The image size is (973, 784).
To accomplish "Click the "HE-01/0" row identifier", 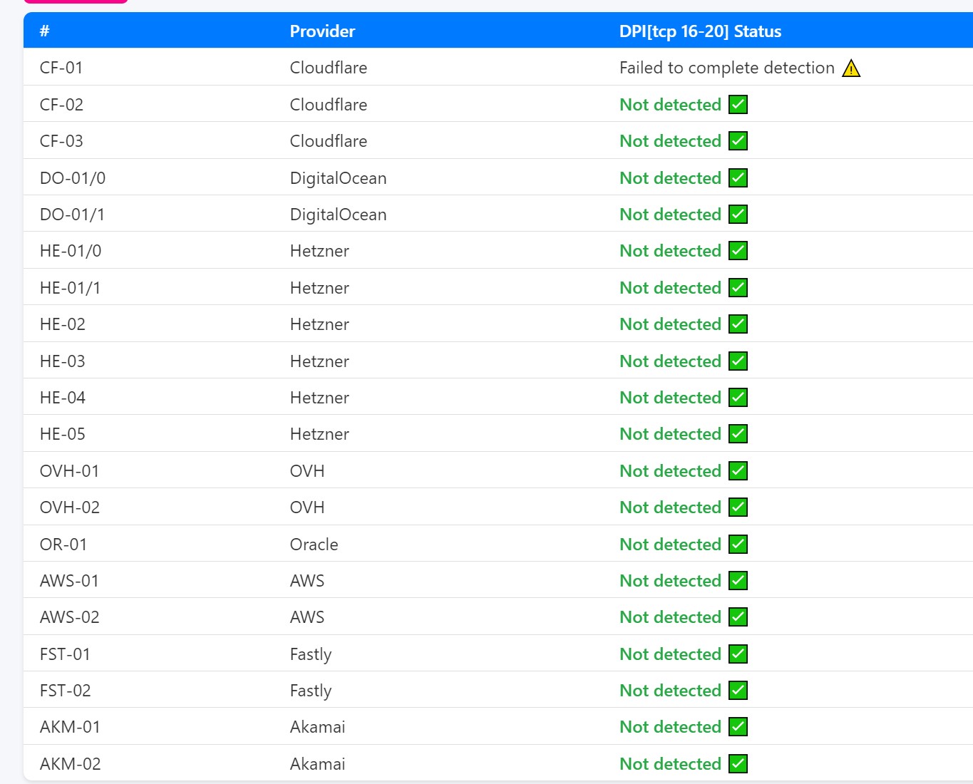I will (71, 251).
